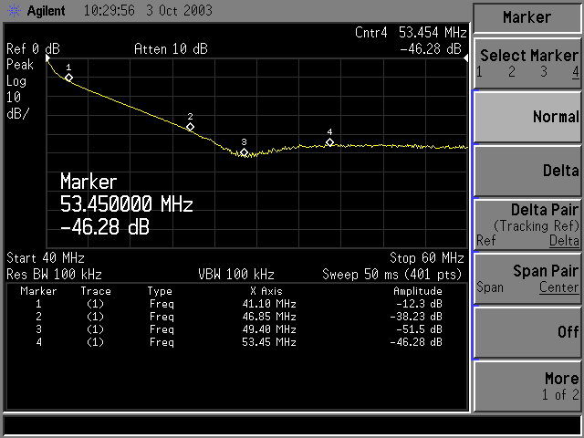
Task: Select marker diamond 4 on the trace
Action: (x=329, y=142)
